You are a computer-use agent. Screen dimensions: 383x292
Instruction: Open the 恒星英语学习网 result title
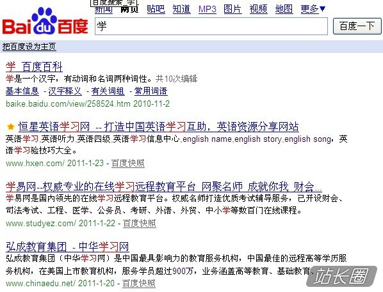(159, 127)
